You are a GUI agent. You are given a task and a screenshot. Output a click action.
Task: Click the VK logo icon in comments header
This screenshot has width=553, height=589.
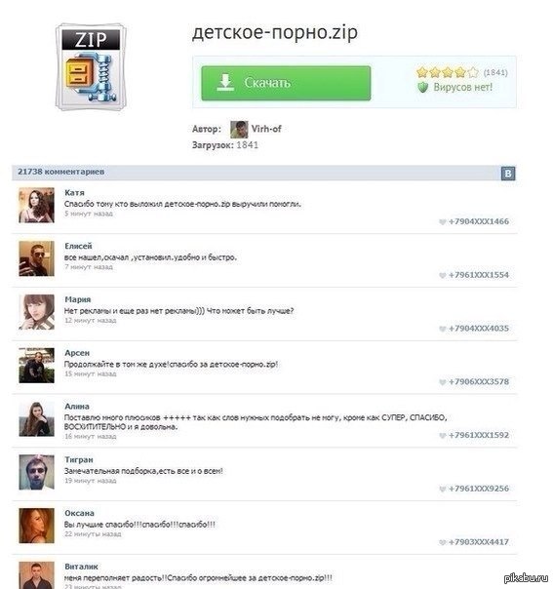point(508,174)
